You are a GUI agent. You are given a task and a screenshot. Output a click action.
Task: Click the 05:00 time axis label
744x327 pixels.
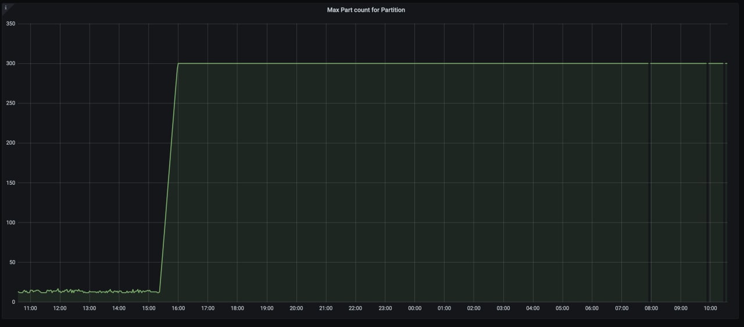[x=562, y=308]
